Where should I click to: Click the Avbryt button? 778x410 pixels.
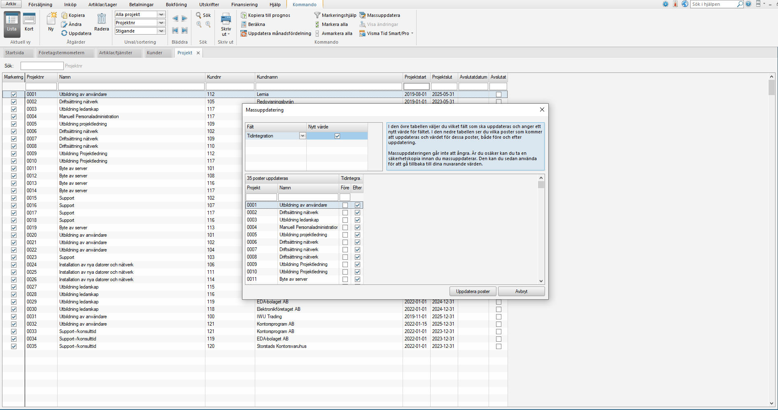click(x=521, y=291)
